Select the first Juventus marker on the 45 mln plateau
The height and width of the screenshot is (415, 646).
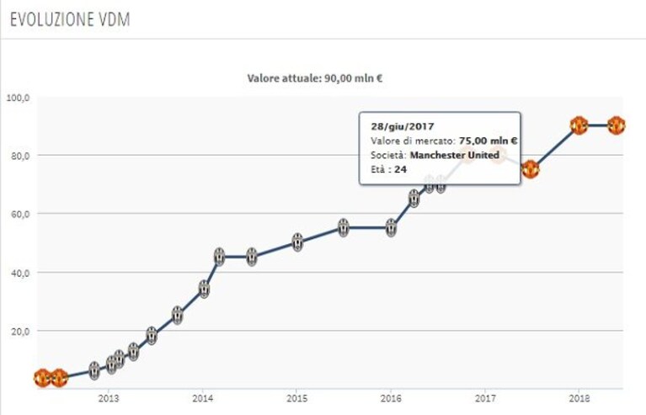220,257
